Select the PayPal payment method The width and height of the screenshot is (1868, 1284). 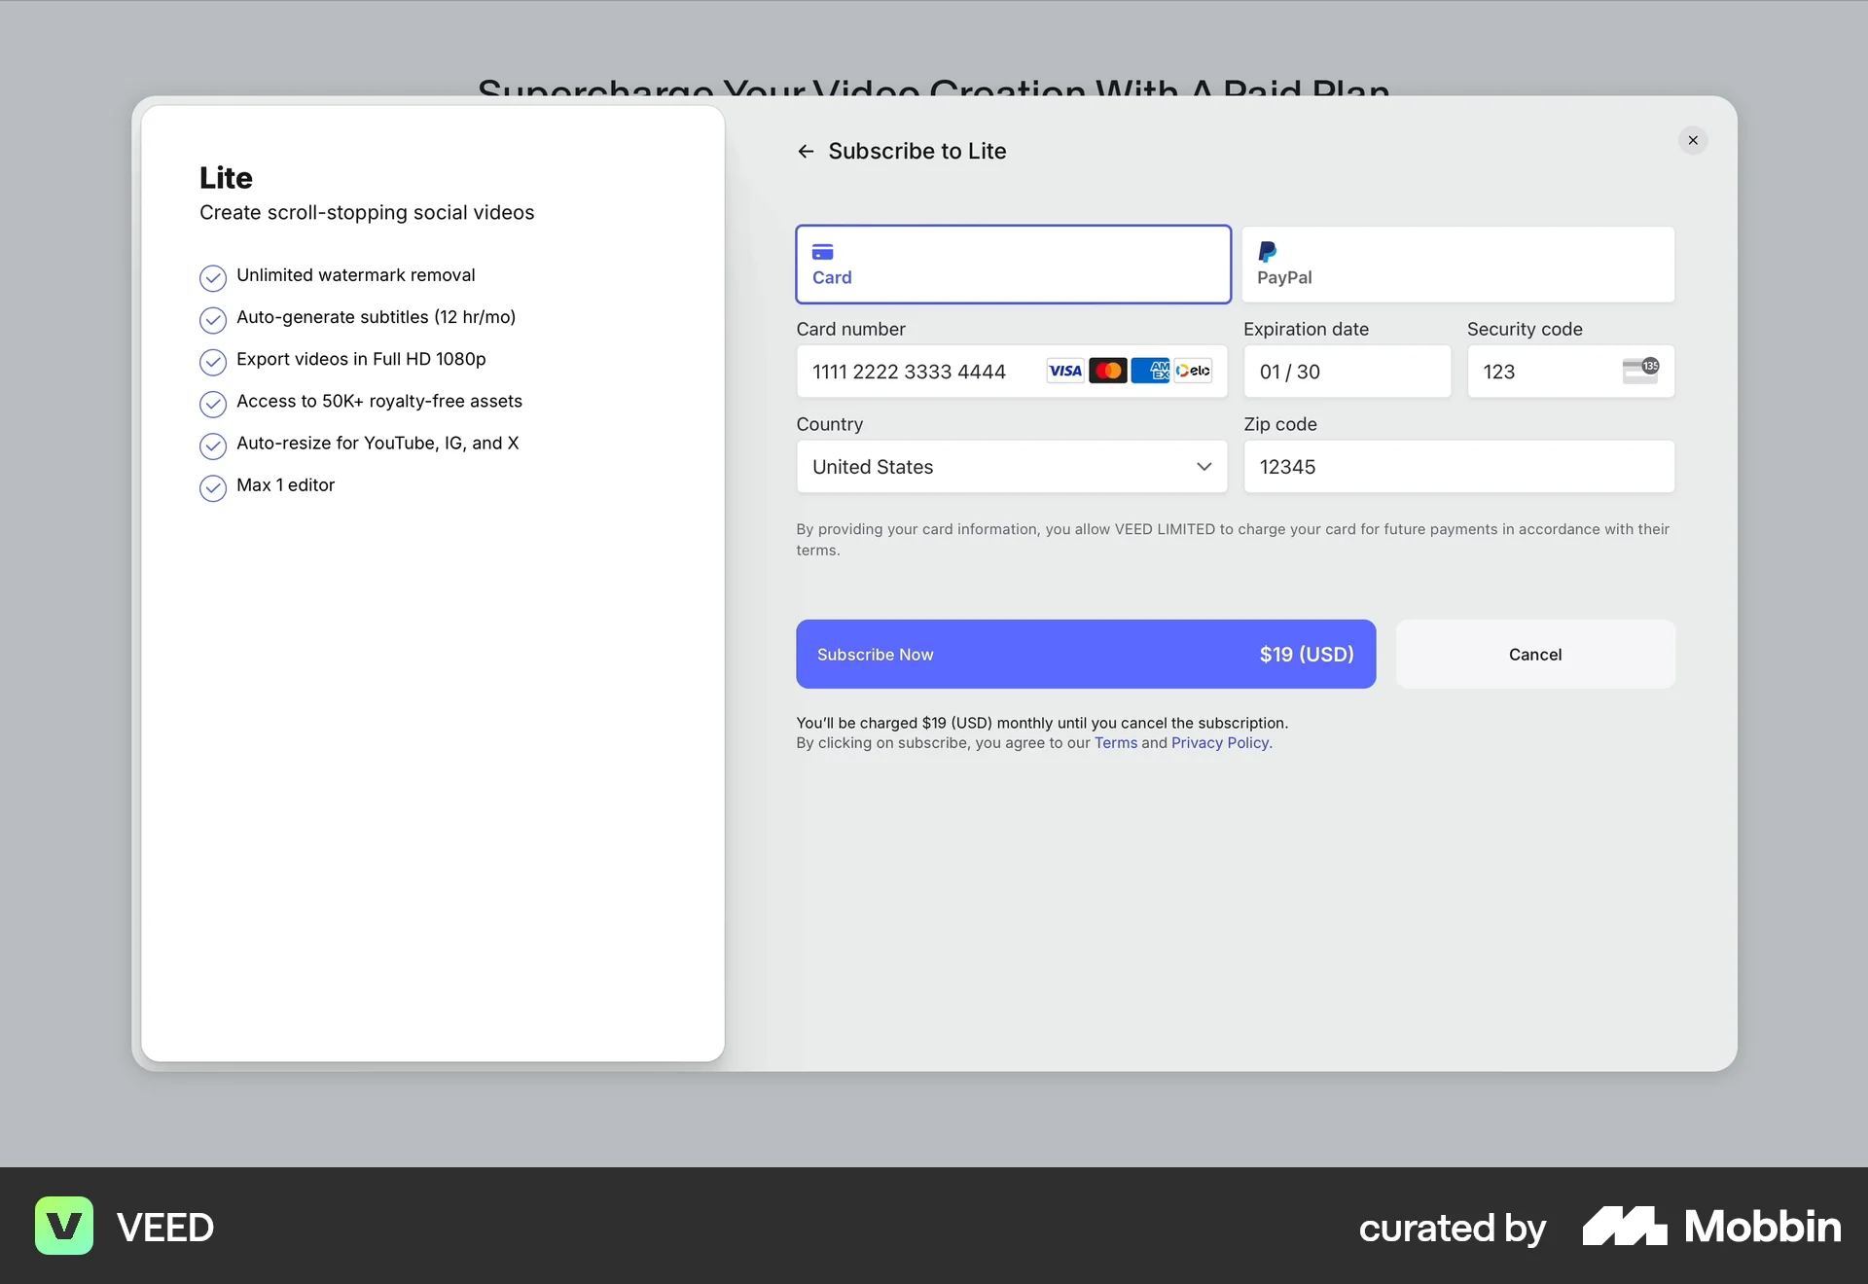coord(1457,264)
